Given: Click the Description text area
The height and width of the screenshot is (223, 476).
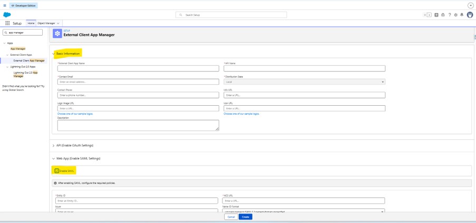Looking at the screenshot, I should coord(138,125).
